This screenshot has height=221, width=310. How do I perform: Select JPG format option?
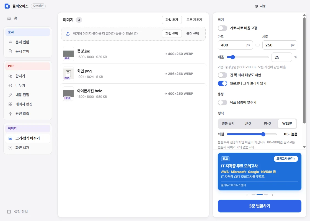point(247,123)
